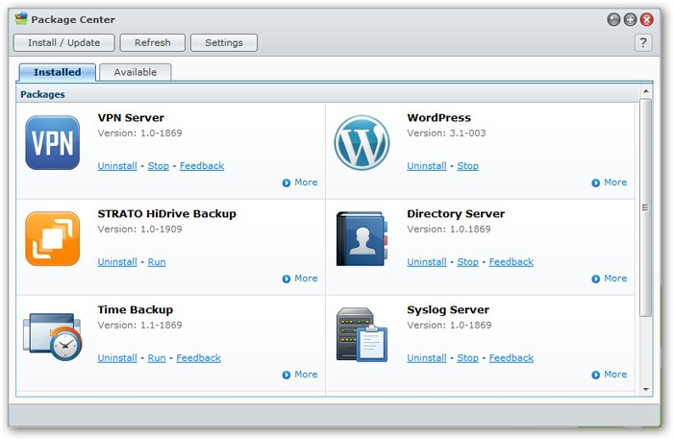Screen dimensions: 673x439
Task: Maximize the Package Center window
Action: [x=630, y=19]
